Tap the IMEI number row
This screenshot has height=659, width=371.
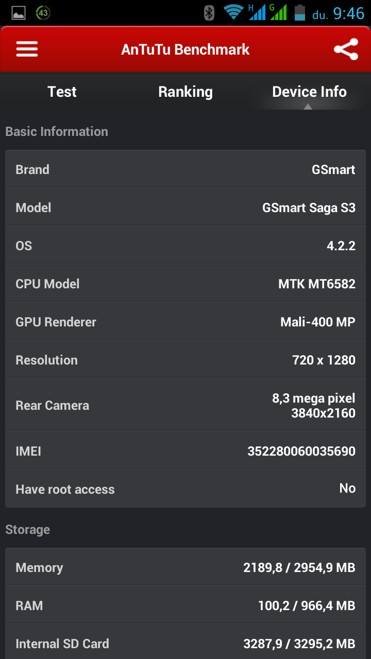point(185,451)
